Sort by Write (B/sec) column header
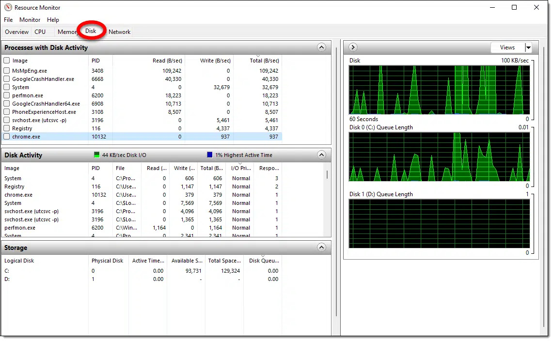 209,61
